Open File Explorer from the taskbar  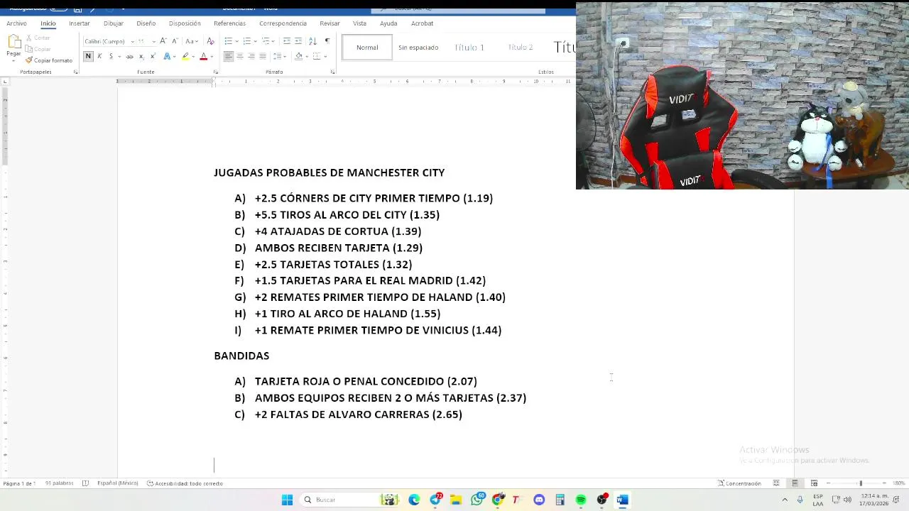(456, 500)
